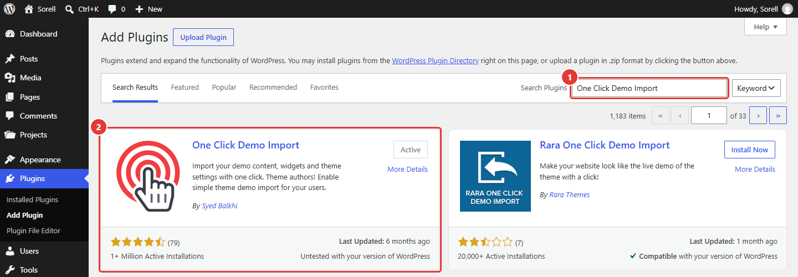The width and height of the screenshot is (798, 277).
Task: Go to the previous results page
Action: tap(680, 116)
